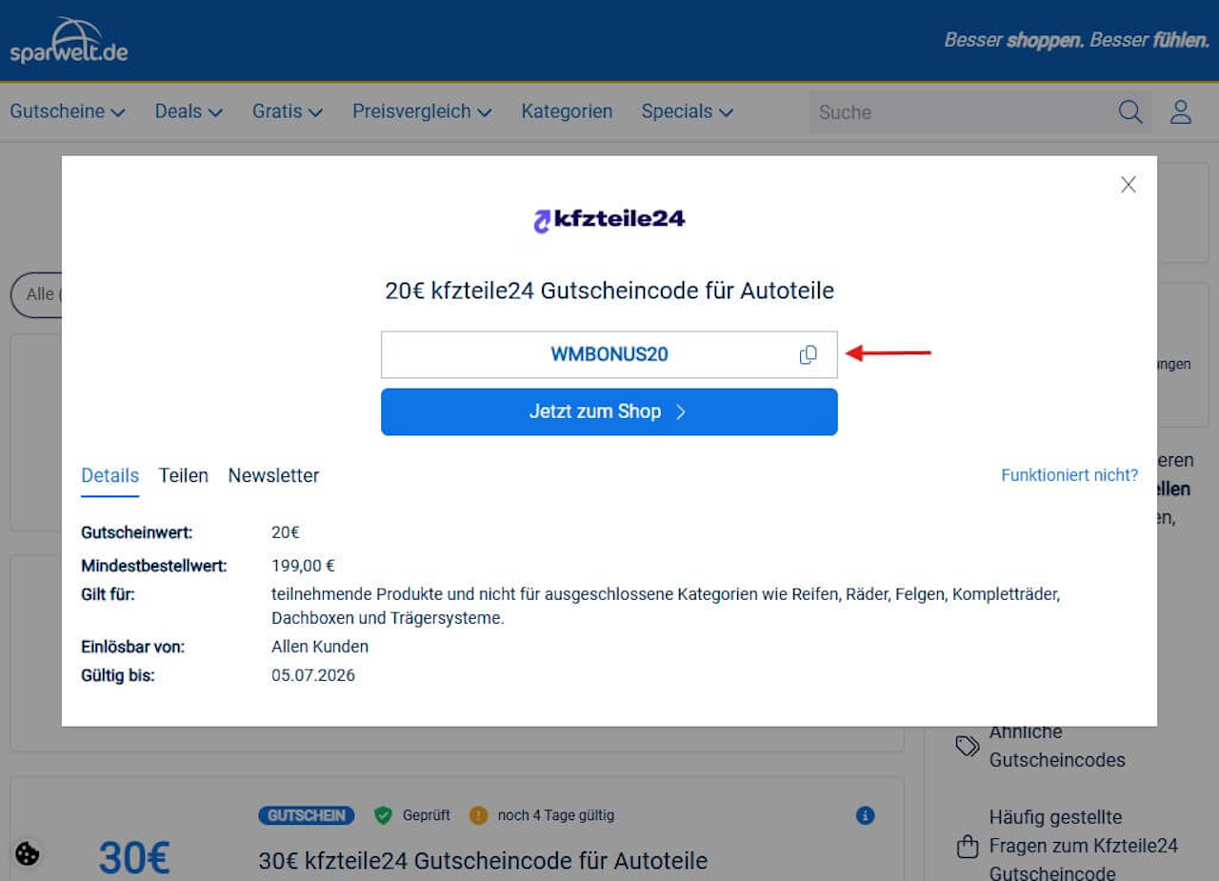
Task: Click the Funktioniert nicht? link
Action: 1069,474
